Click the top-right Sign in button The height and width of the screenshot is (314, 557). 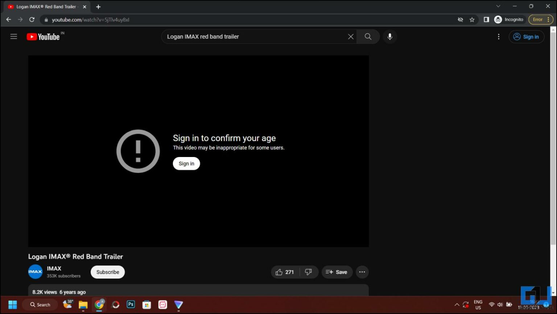[526, 37]
